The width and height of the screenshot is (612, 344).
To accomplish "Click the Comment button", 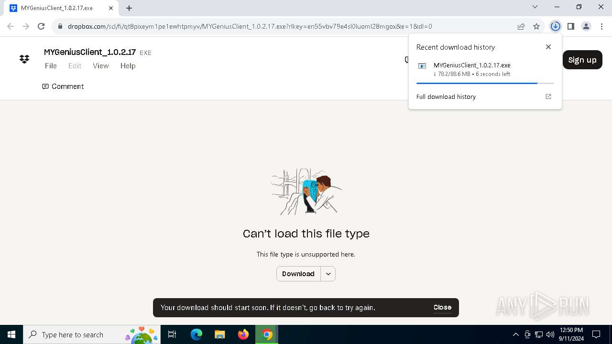I will (x=63, y=86).
